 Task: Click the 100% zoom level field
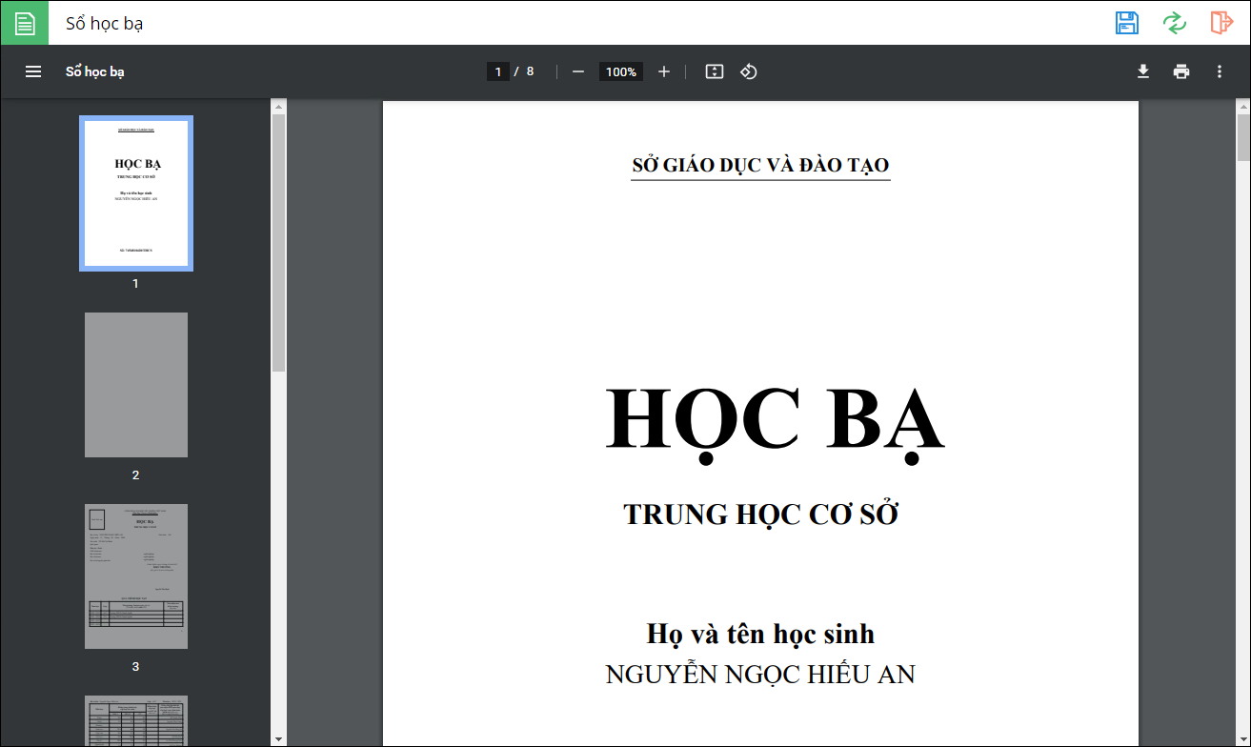coord(621,71)
